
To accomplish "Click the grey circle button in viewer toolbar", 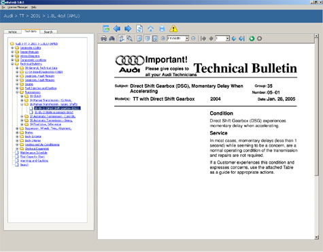I will point(260,39).
